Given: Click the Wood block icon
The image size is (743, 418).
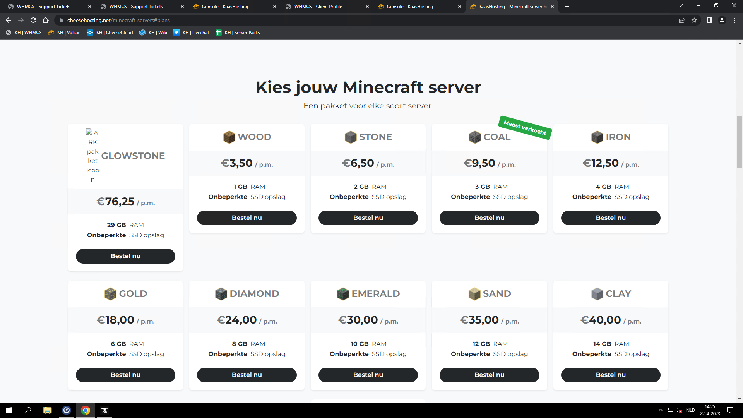Looking at the screenshot, I should click(x=229, y=137).
